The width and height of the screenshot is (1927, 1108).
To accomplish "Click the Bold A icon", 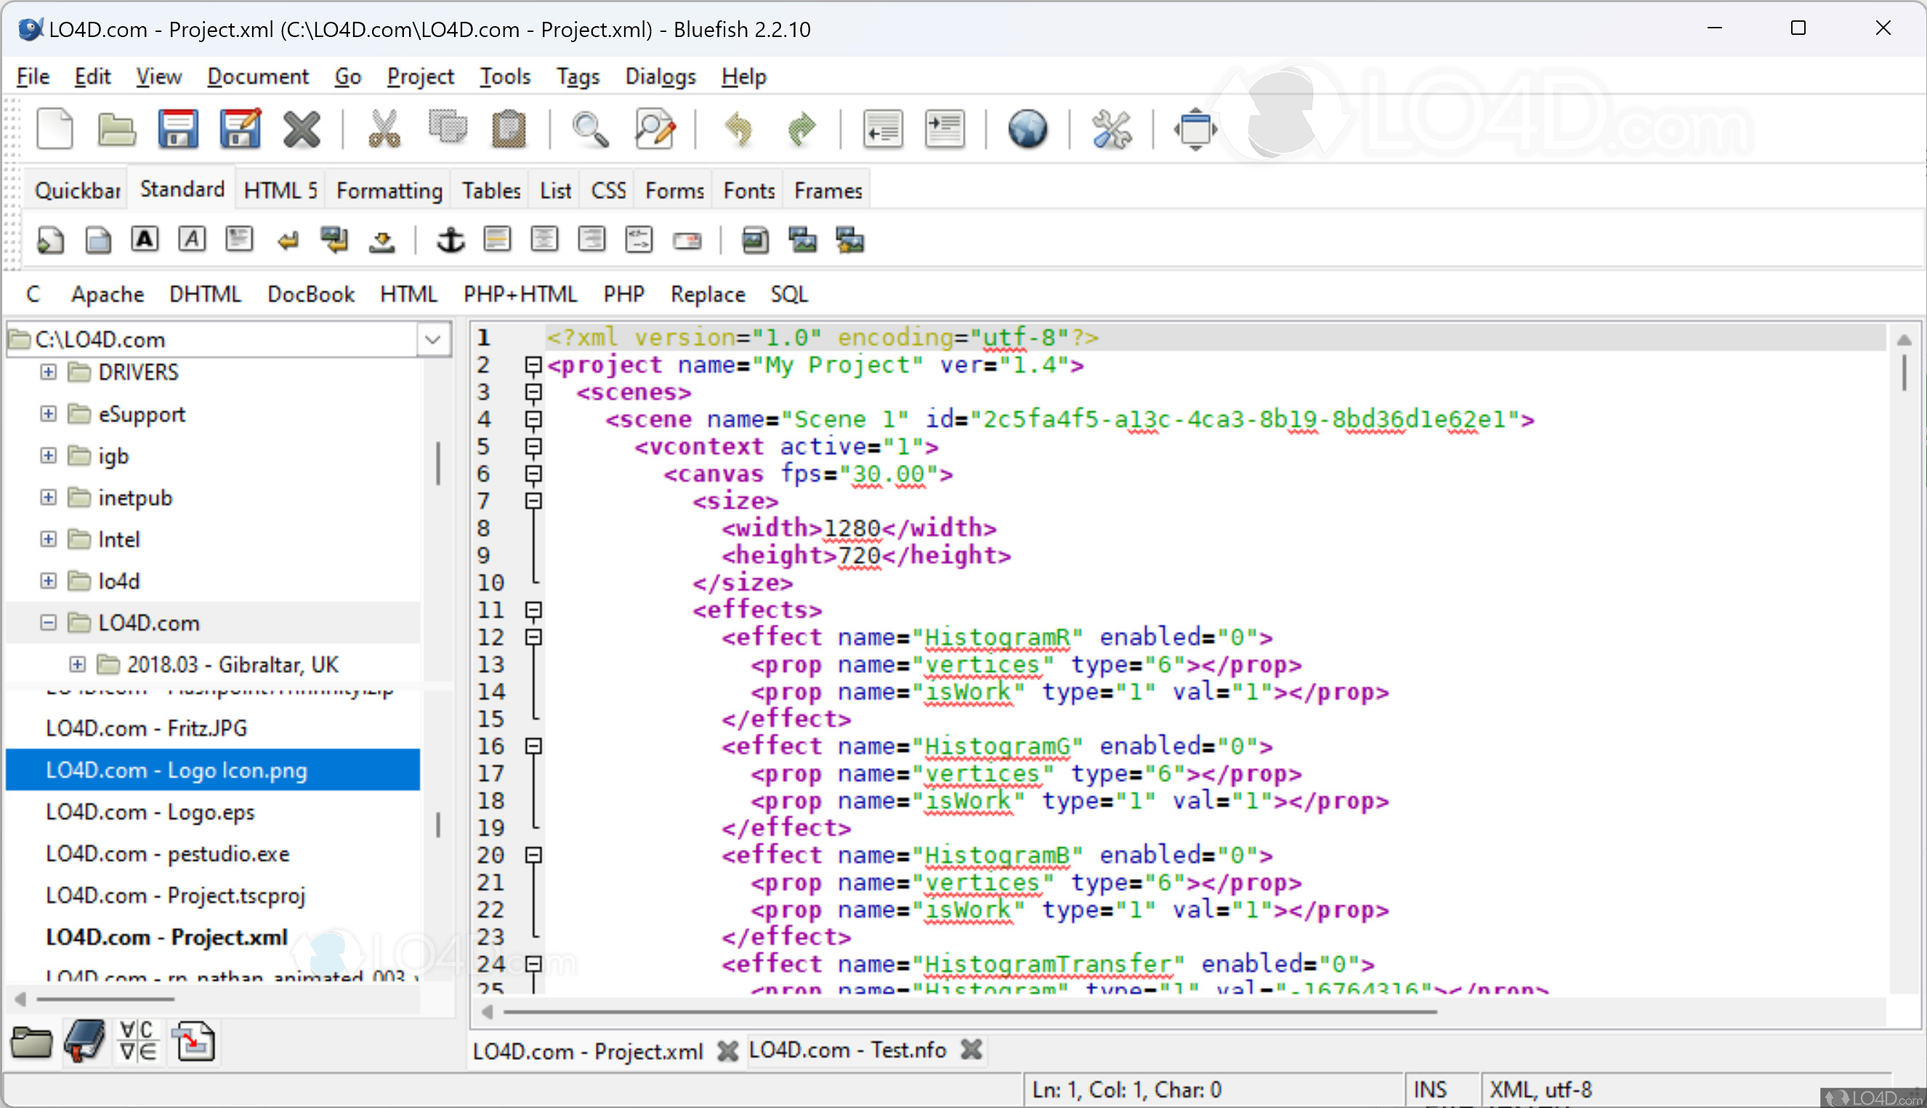I will click(145, 240).
